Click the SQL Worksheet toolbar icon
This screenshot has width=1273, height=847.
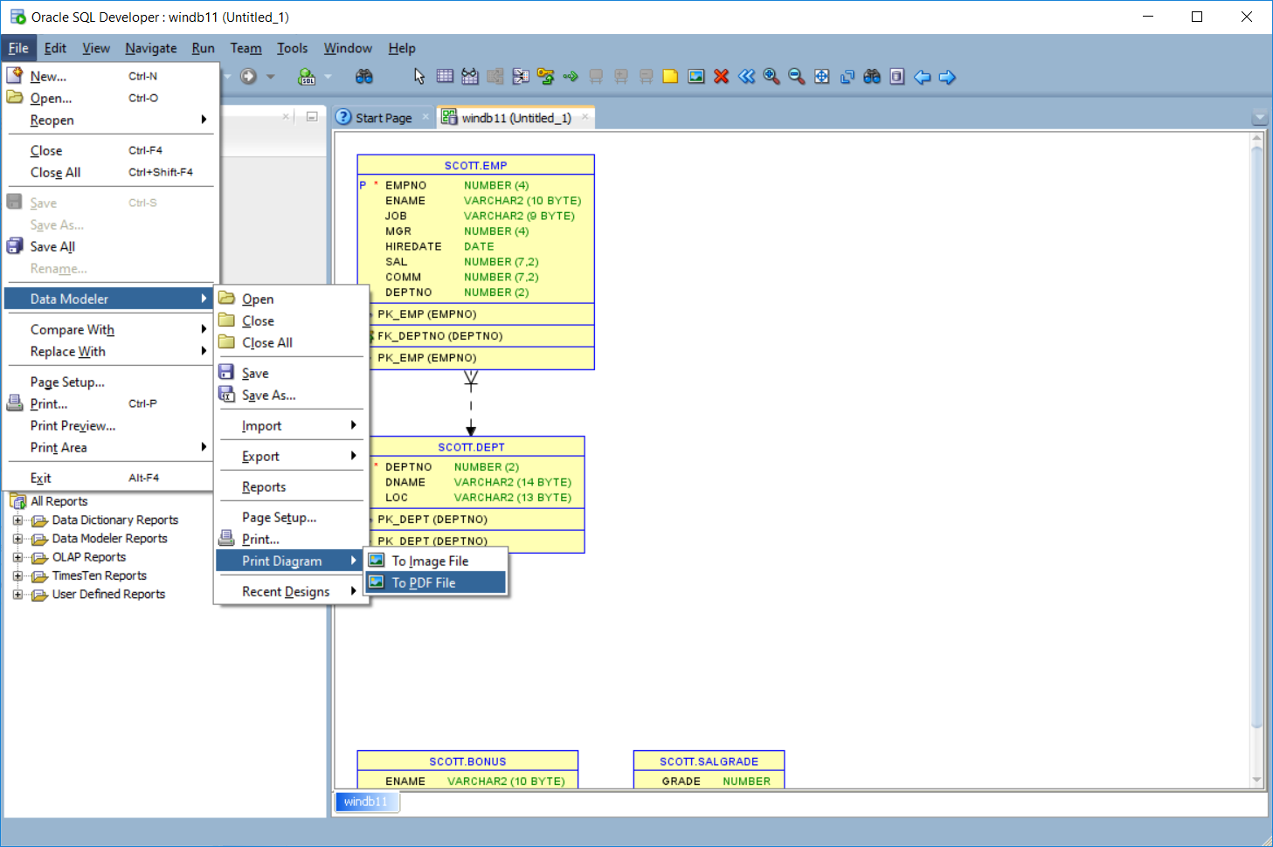pyautogui.click(x=307, y=77)
